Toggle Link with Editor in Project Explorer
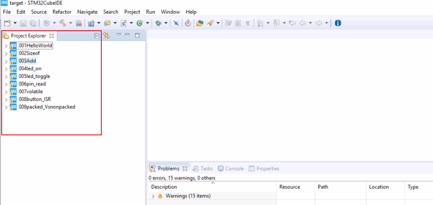This screenshot has height=205, width=433. [106, 36]
